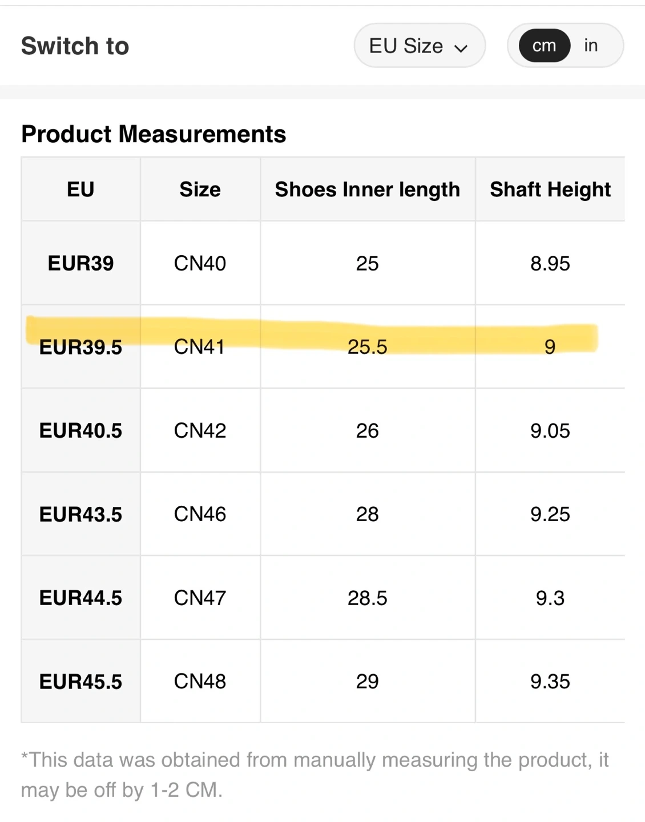This screenshot has height=822, width=645.
Task: Click the manual measurement disclaimer text
Action: click(x=315, y=775)
